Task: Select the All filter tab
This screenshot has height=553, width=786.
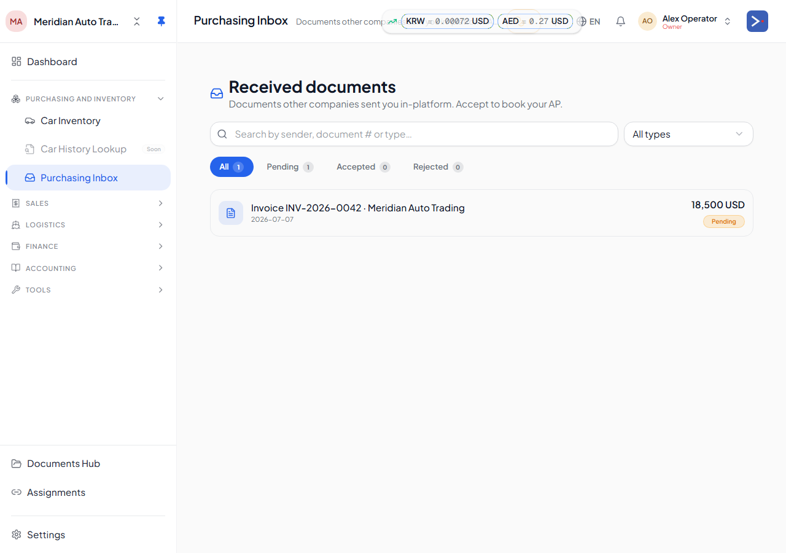Action: pyautogui.click(x=232, y=167)
